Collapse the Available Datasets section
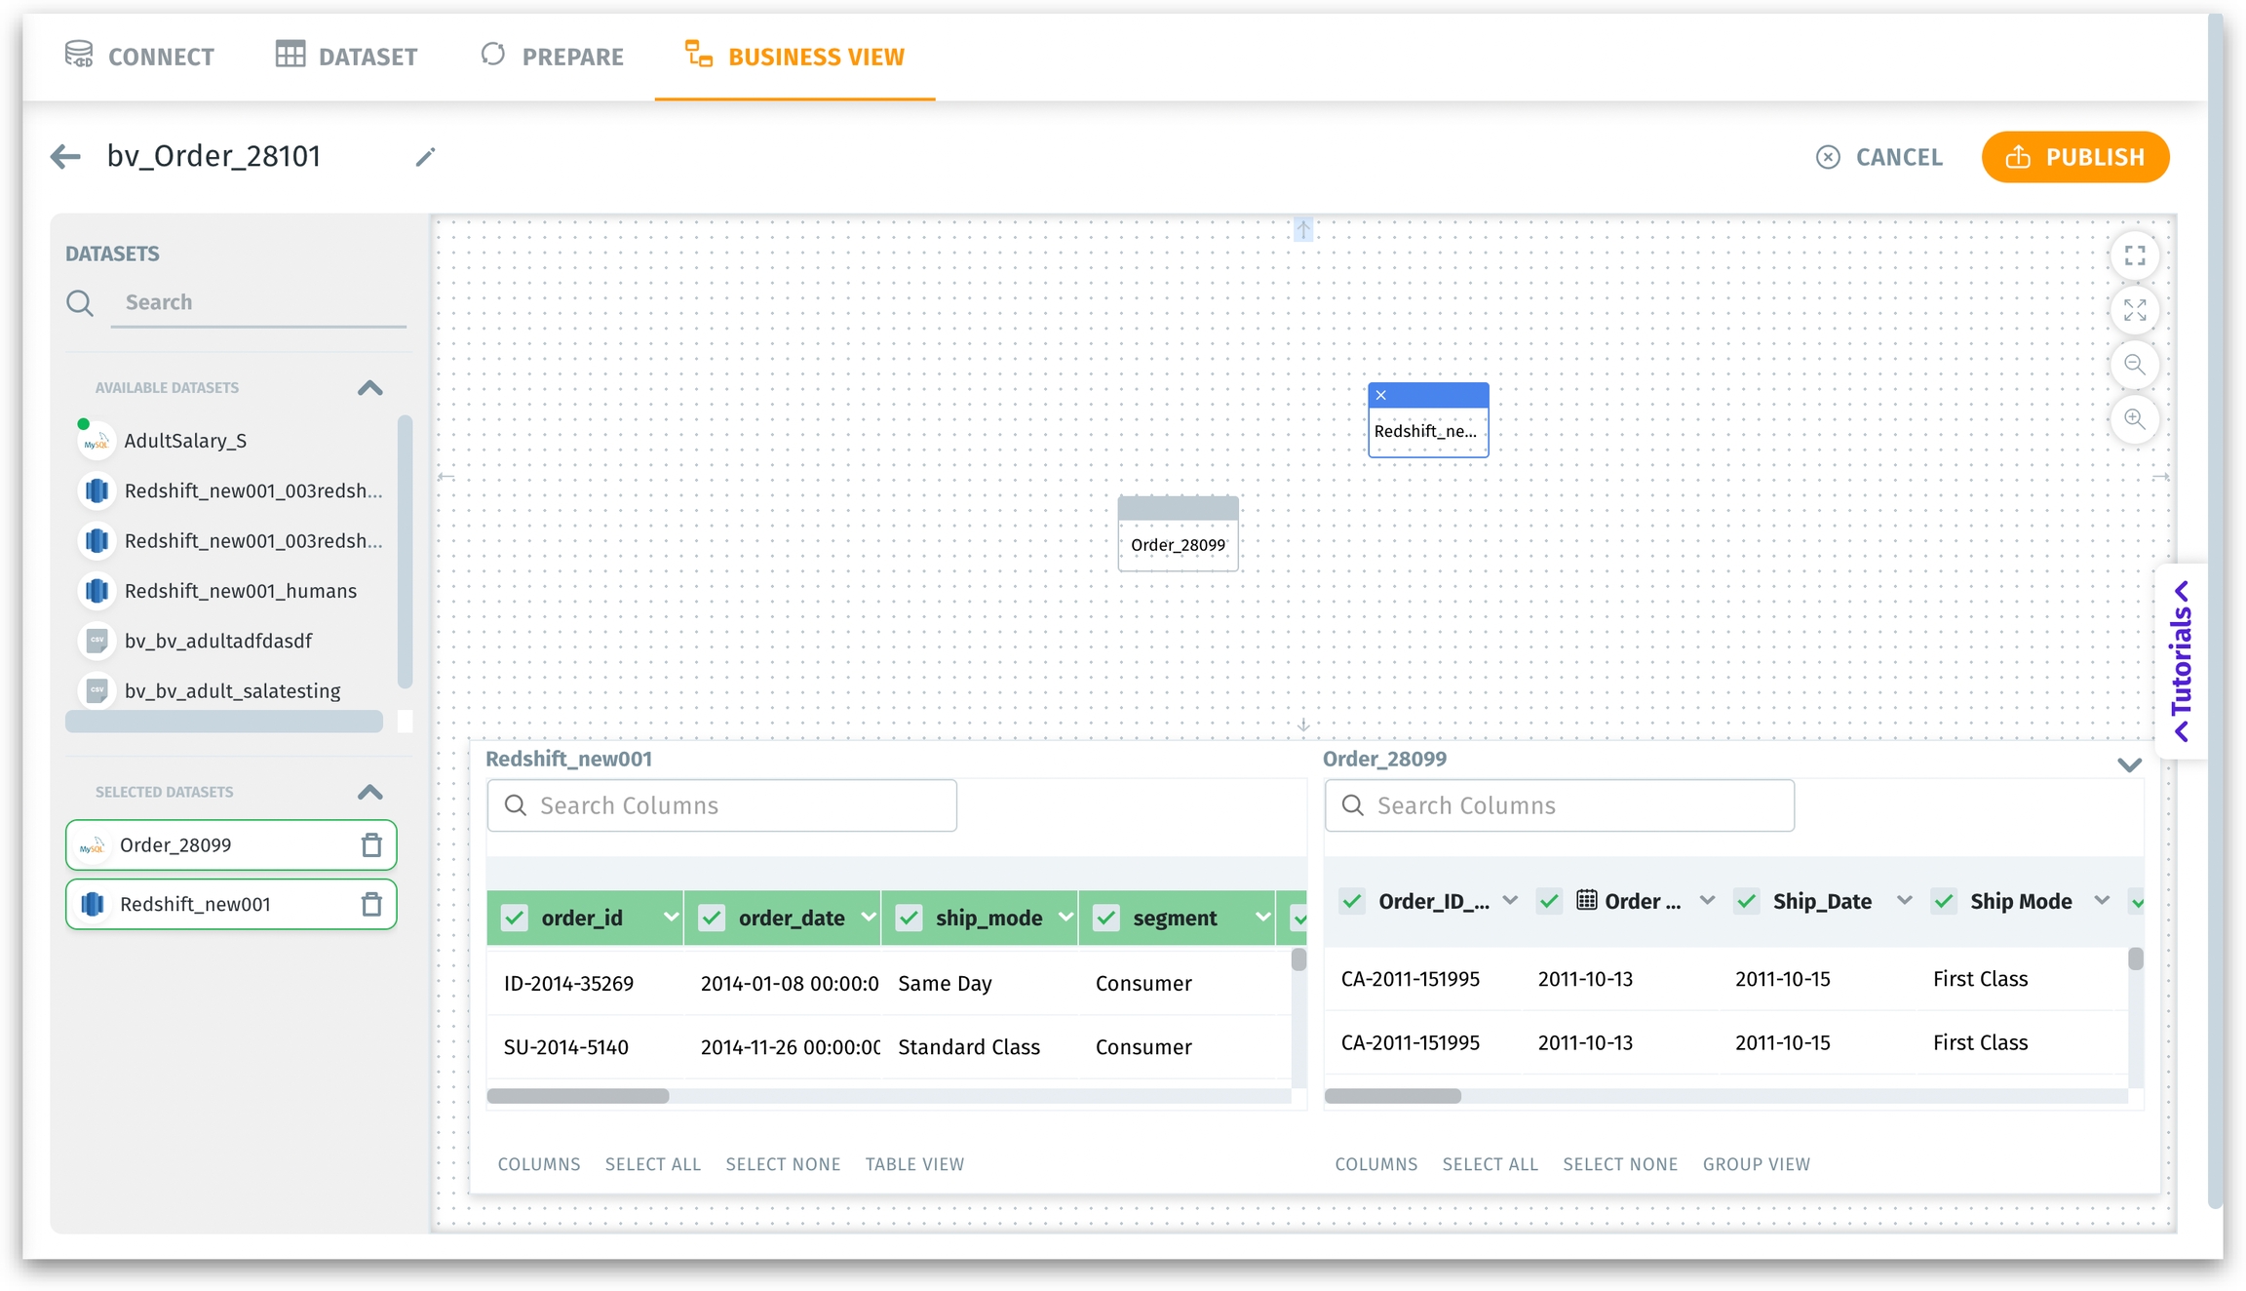 tap(369, 388)
